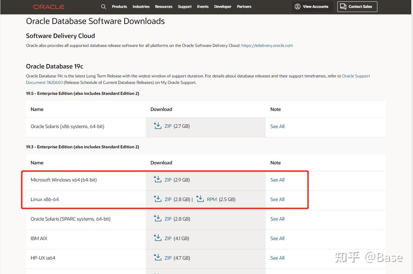
Task: Click download icon for Oracle Solaris x86 ZIP
Action: pyautogui.click(x=158, y=126)
